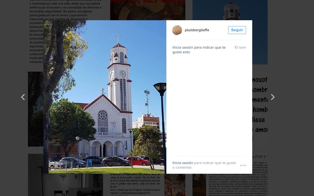The image size is (314, 196).
Task: Open the three-dots more options menu
Action: (x=243, y=165)
